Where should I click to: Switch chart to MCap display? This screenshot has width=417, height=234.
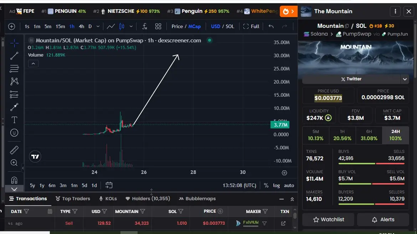tap(194, 26)
